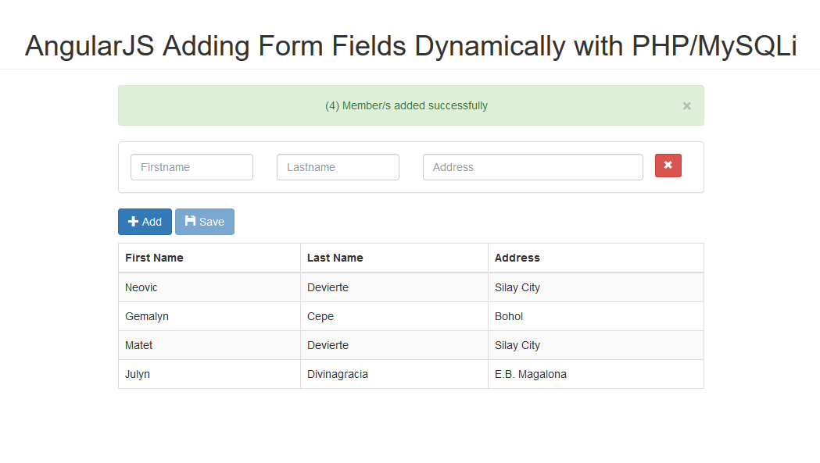Viewport: 820px width, 463px height.
Task: Focus the Firstname input field
Action: [x=192, y=167]
